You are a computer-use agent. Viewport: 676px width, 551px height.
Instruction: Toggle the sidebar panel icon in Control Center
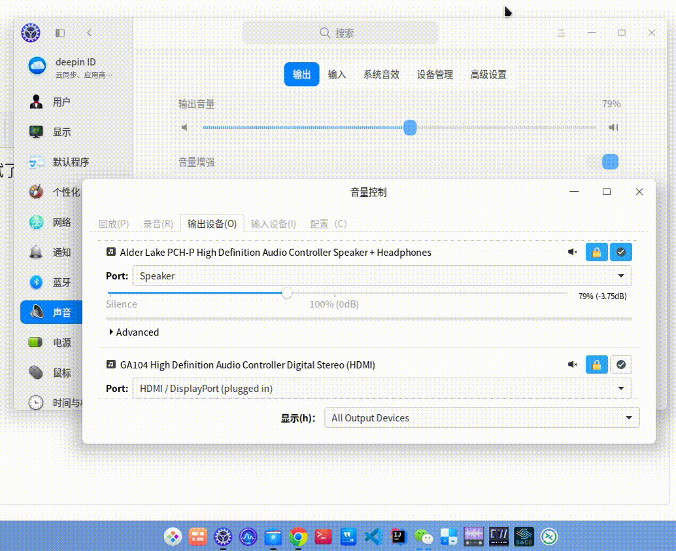click(60, 33)
